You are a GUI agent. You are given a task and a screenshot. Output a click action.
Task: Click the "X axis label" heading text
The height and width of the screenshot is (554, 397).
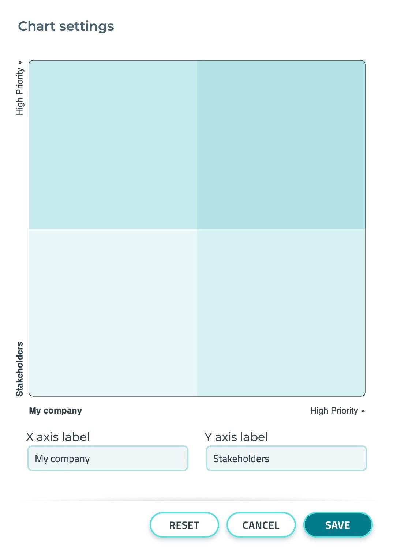click(58, 436)
